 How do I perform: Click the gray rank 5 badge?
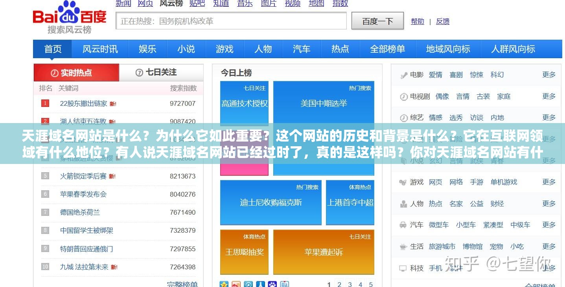(x=45, y=176)
